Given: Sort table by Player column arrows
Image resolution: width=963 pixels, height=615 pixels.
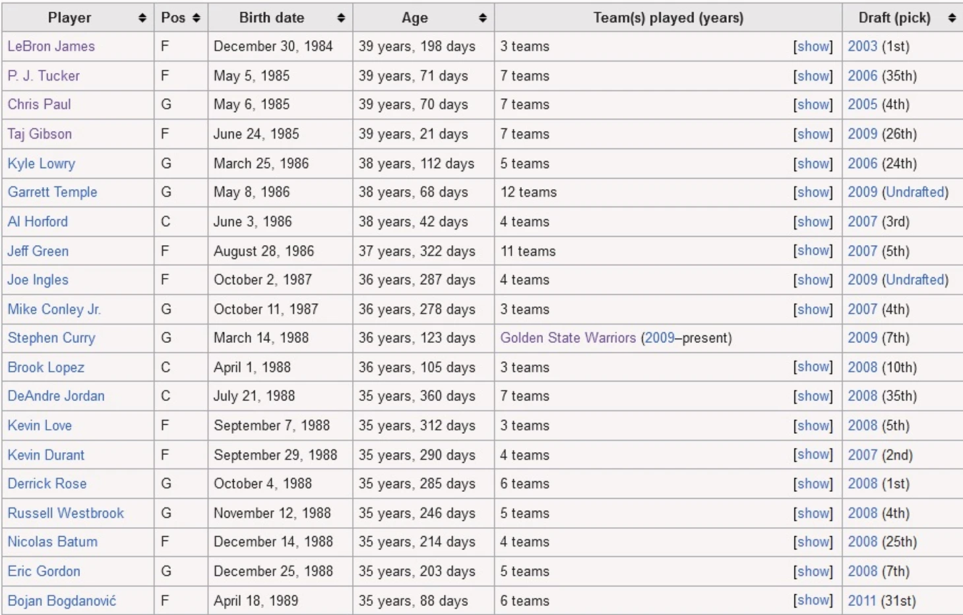Looking at the screenshot, I should [142, 18].
